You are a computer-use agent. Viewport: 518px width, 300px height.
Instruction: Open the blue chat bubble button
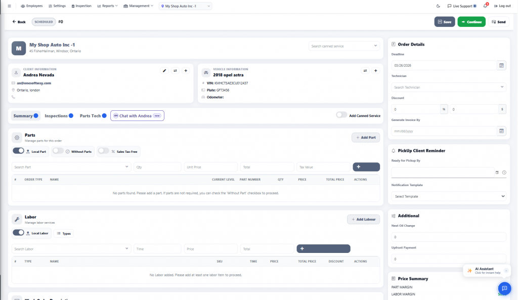(x=504, y=288)
